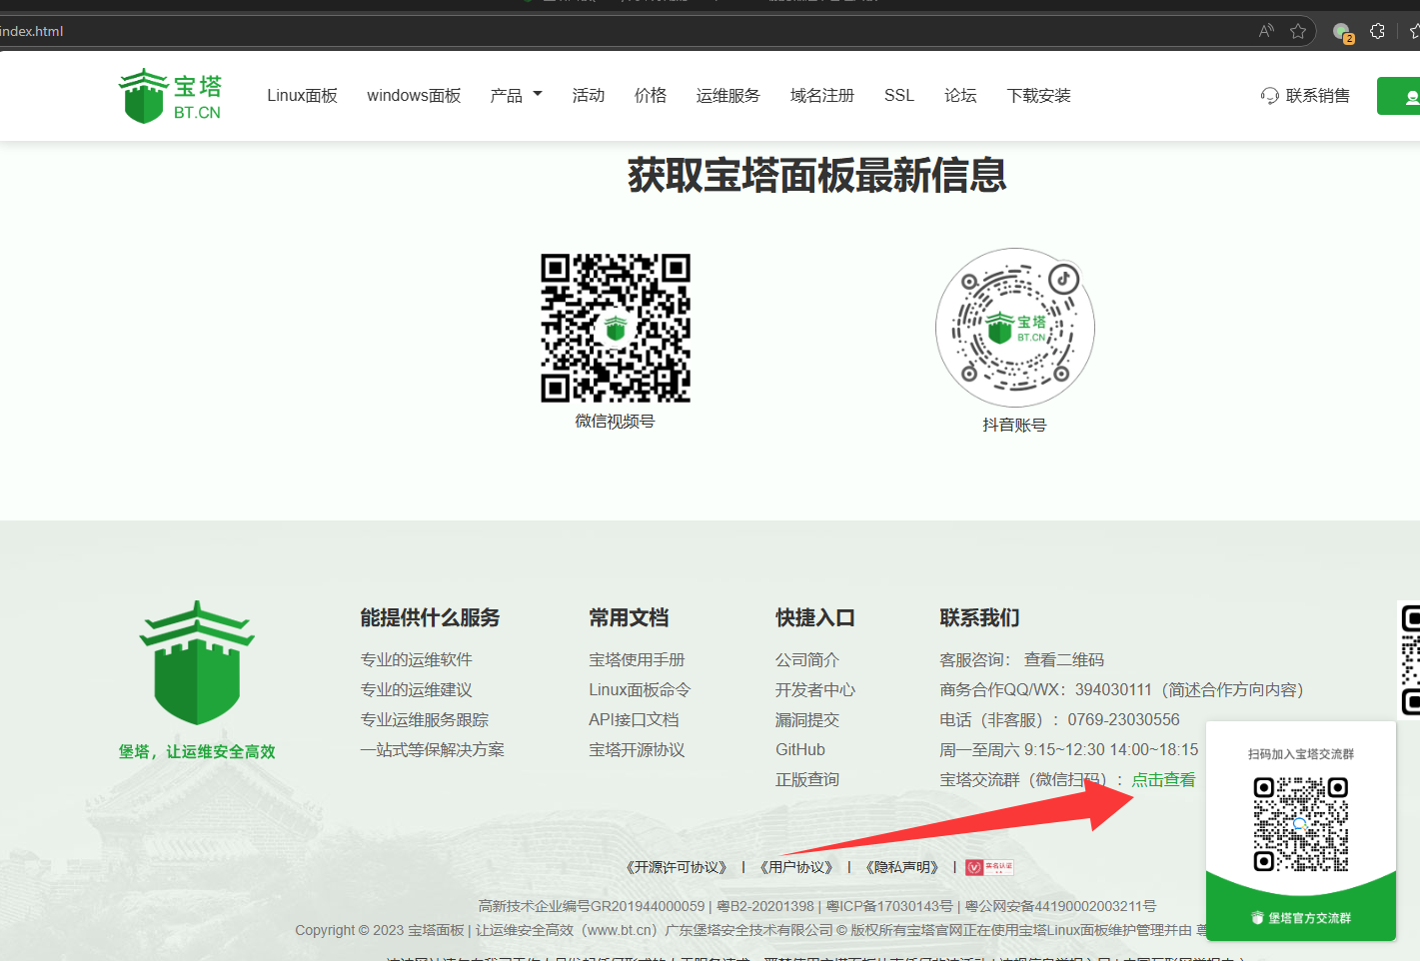Open 漏洞提交 link
The image size is (1420, 961).
click(807, 720)
